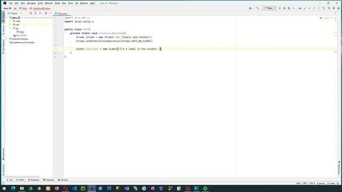Open the Services tool window
This screenshot has height=192, width=342.
(x=63, y=180)
